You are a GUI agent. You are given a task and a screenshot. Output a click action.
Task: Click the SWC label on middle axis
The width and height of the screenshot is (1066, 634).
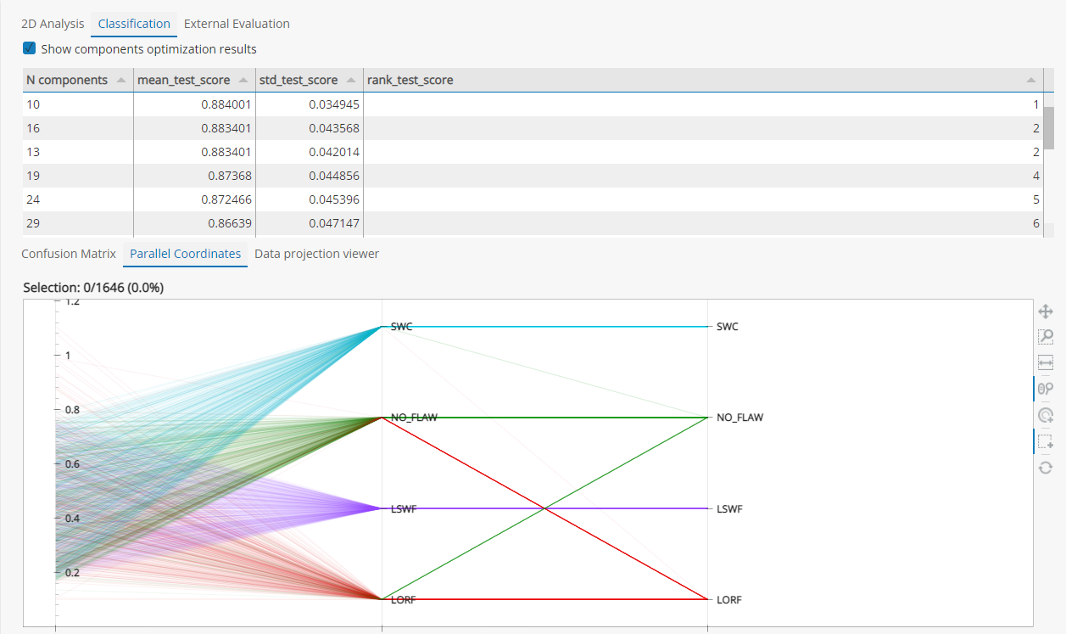pos(401,327)
